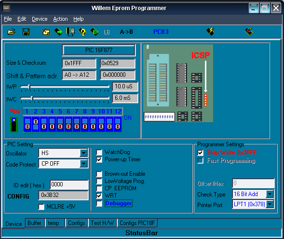Switch to the Test H/W tab
The width and height of the screenshot is (284, 239).
click(103, 223)
